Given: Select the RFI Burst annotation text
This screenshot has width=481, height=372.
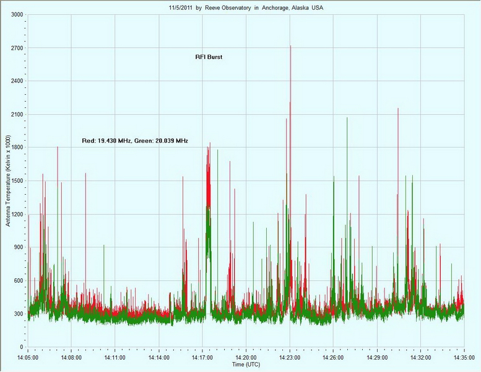Looking at the screenshot, I should (209, 57).
